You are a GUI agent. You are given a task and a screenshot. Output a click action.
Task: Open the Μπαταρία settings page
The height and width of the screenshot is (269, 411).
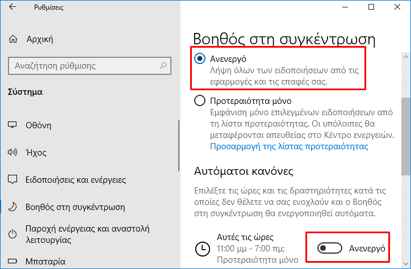tap(45, 262)
